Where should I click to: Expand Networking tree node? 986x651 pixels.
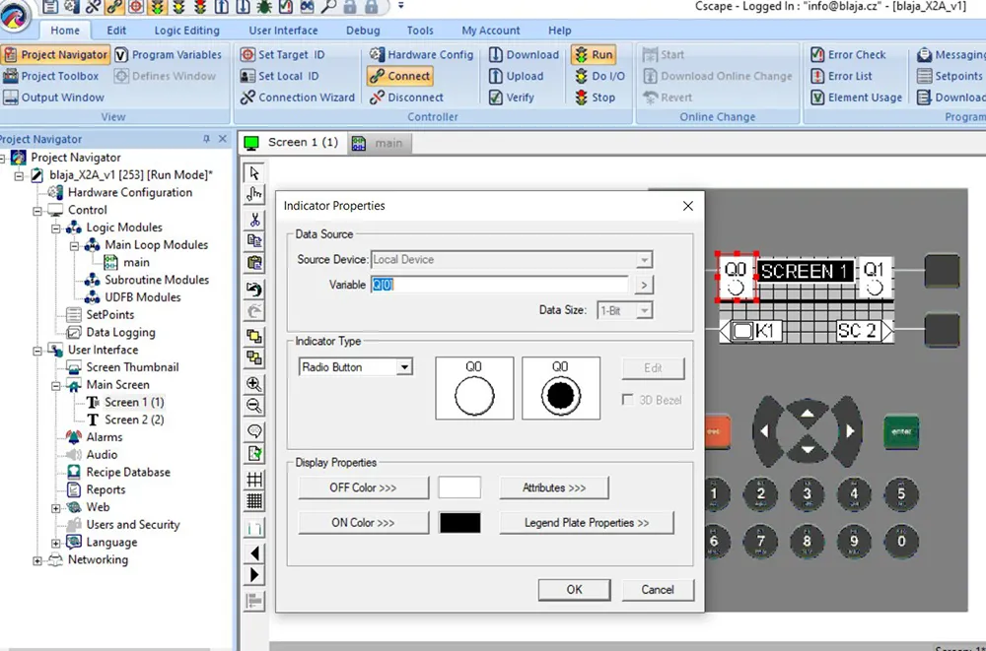tap(37, 560)
